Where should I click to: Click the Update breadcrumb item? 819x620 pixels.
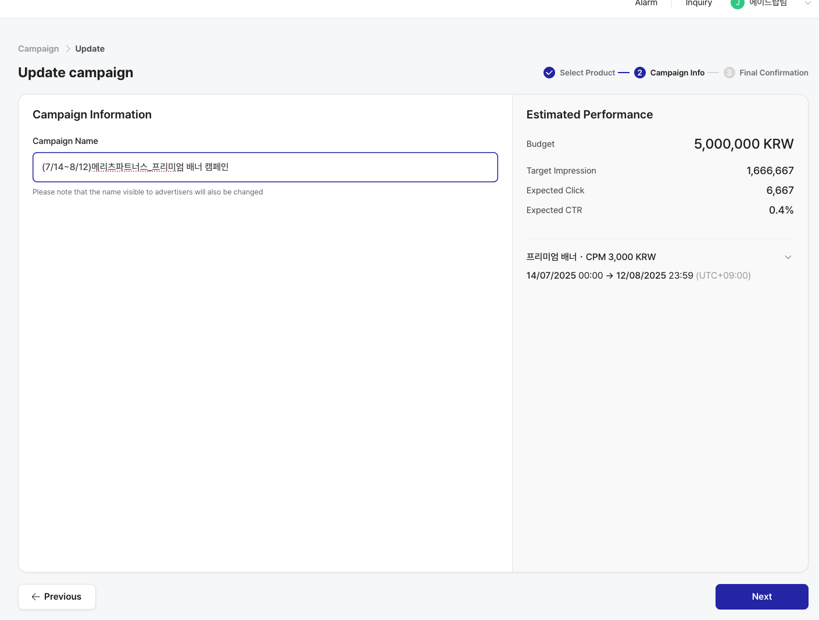[90, 49]
